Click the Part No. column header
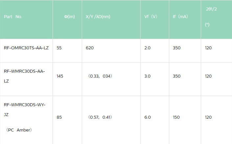Image resolution: width=232 pixels, height=144 pixels. [13, 17]
